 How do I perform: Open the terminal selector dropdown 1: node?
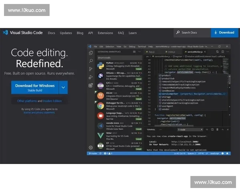[x=190, y=130]
